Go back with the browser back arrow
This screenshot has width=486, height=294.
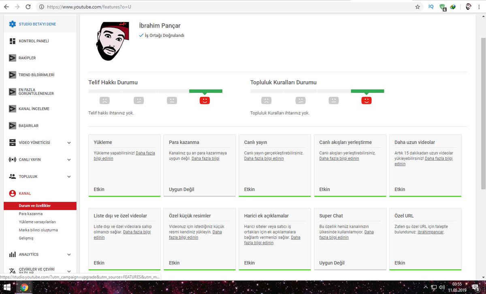tap(6, 7)
